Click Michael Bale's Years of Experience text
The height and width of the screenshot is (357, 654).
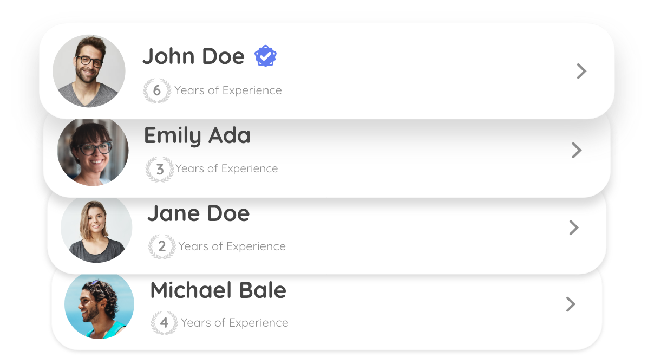click(234, 323)
